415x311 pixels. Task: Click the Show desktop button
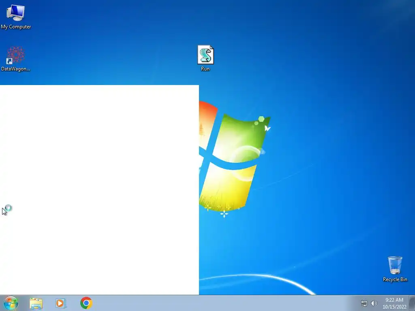point(412,303)
